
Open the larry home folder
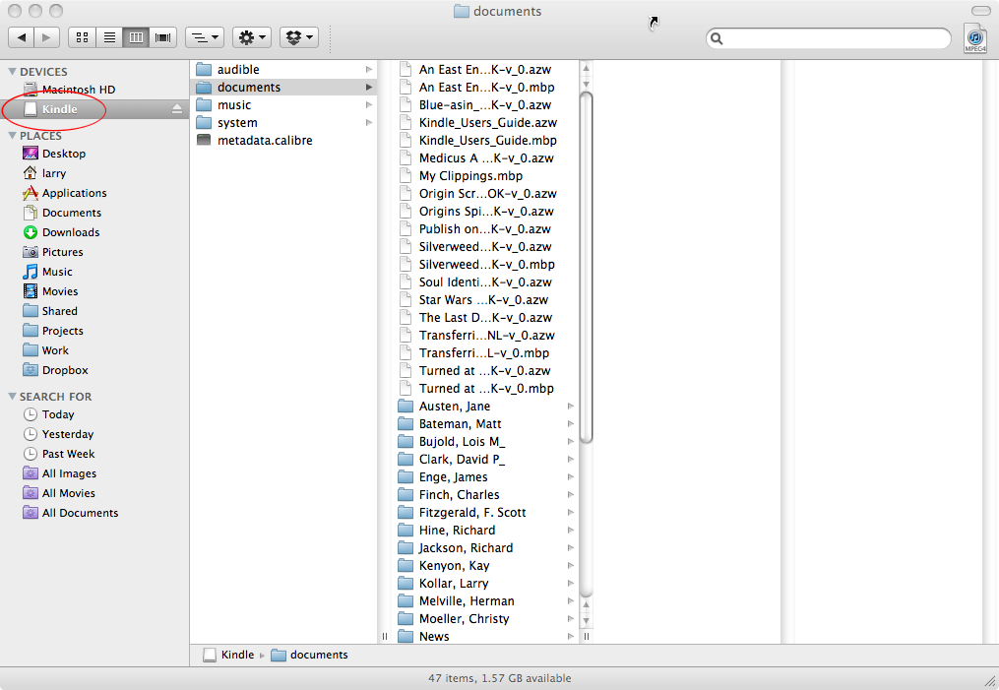(44, 173)
